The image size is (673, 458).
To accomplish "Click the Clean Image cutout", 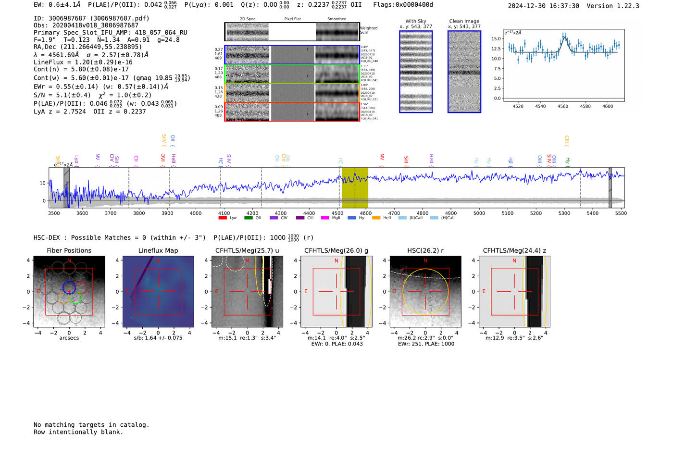I will pos(464,72).
